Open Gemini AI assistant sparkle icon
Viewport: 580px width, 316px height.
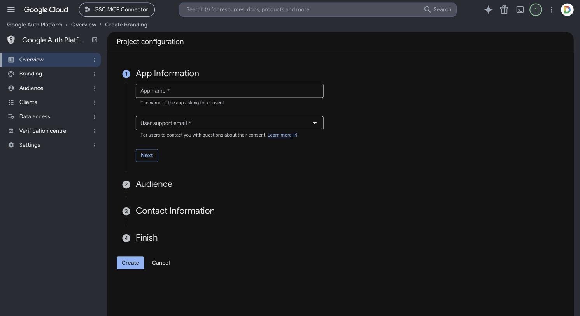pos(488,10)
